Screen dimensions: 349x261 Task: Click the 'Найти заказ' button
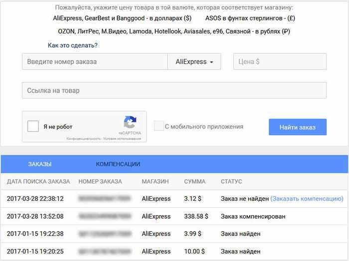click(298, 127)
